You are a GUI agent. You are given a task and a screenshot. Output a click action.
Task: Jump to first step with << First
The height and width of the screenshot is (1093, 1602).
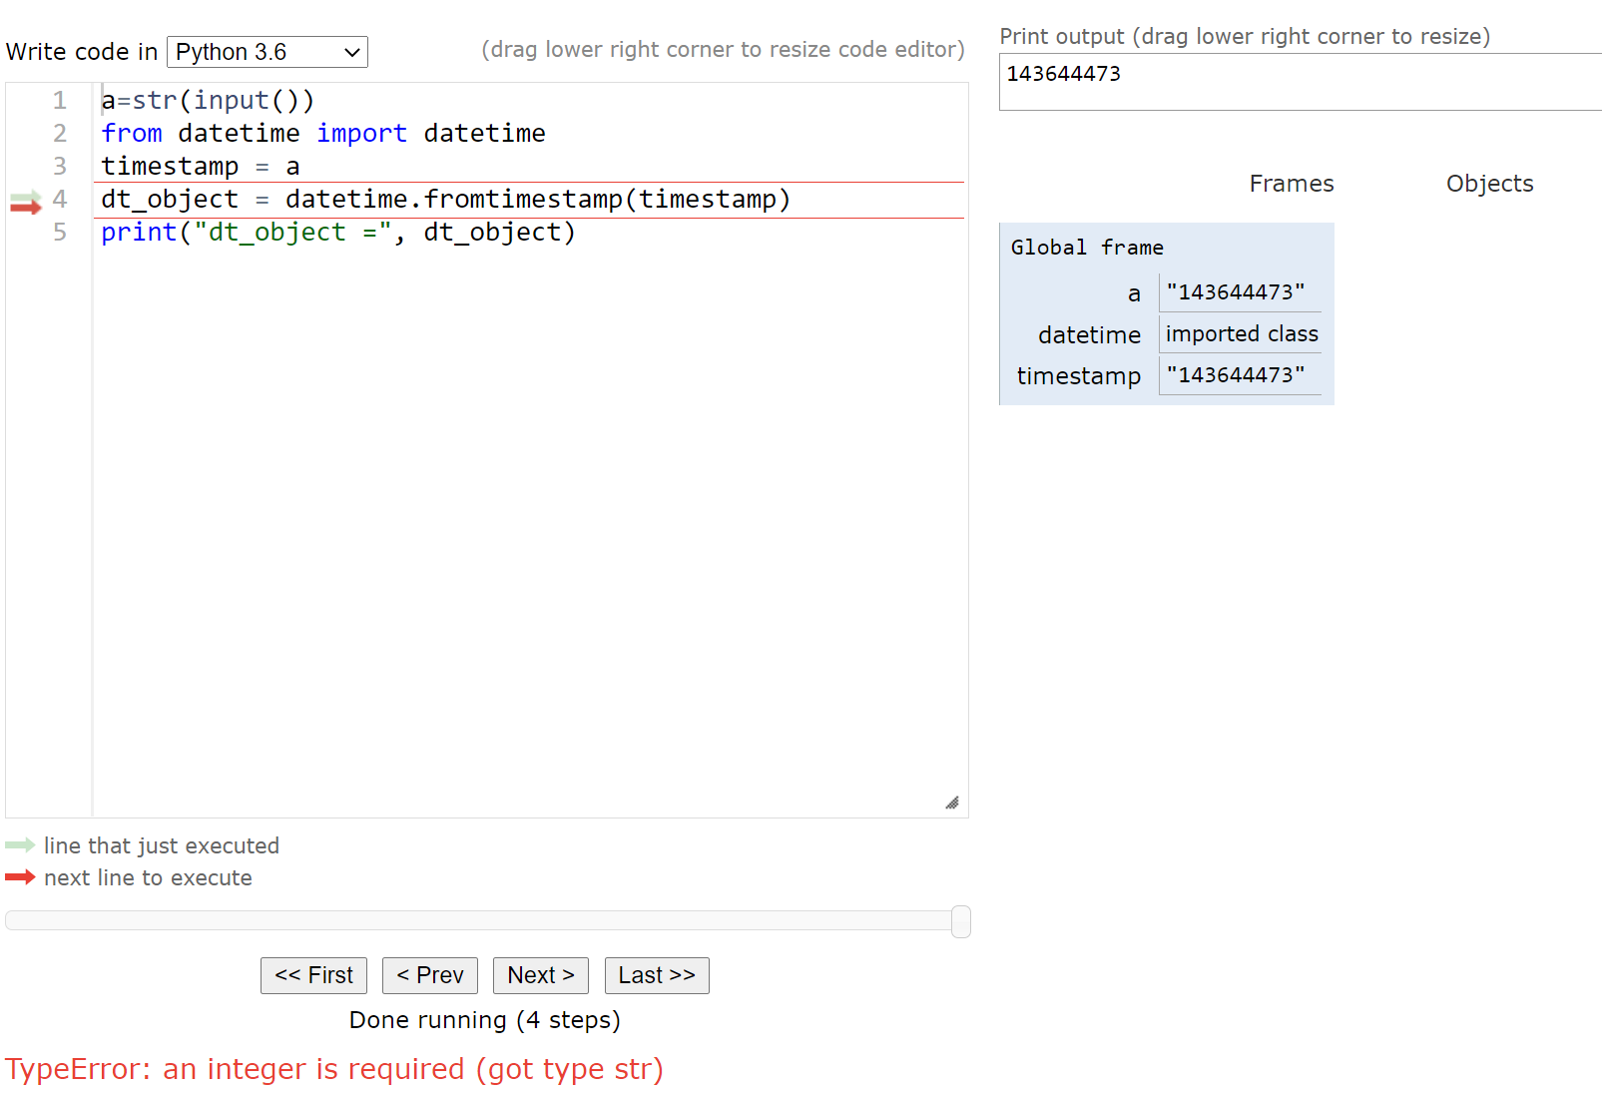(313, 975)
